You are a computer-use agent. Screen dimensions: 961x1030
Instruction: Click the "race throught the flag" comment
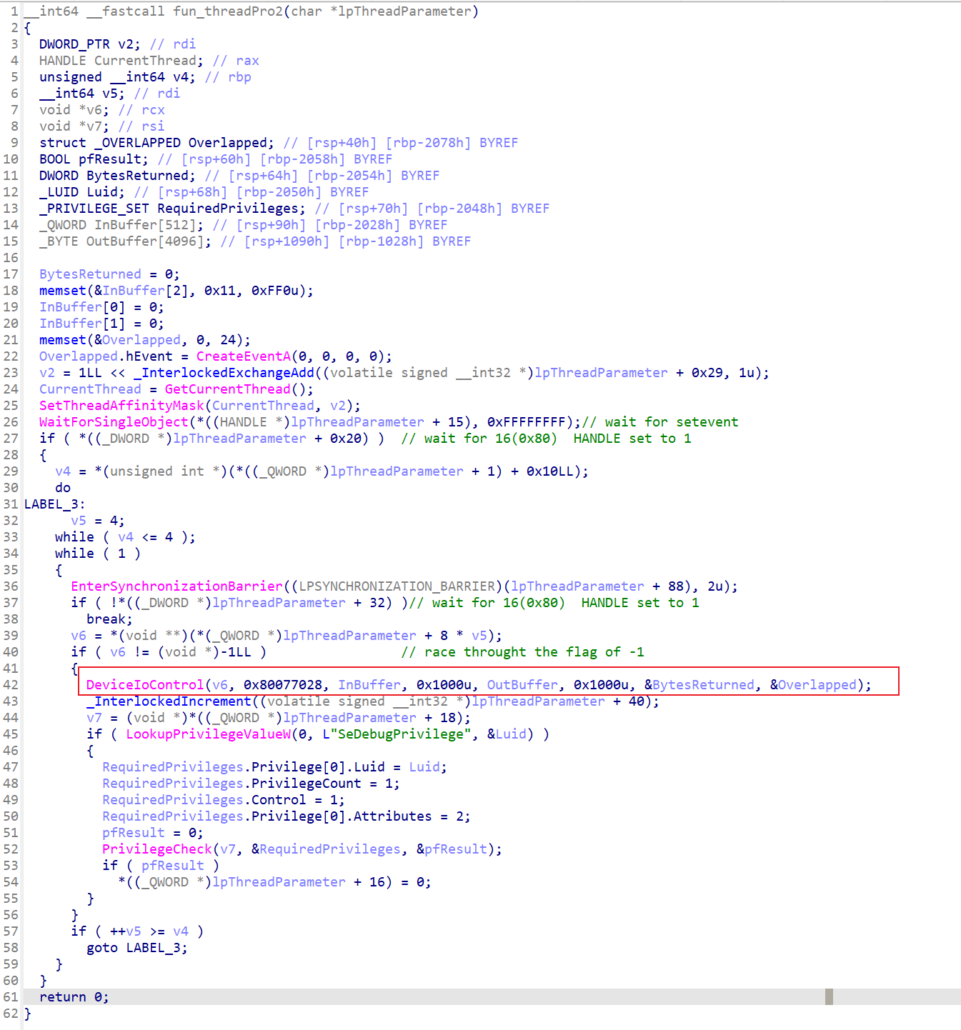tap(522, 652)
